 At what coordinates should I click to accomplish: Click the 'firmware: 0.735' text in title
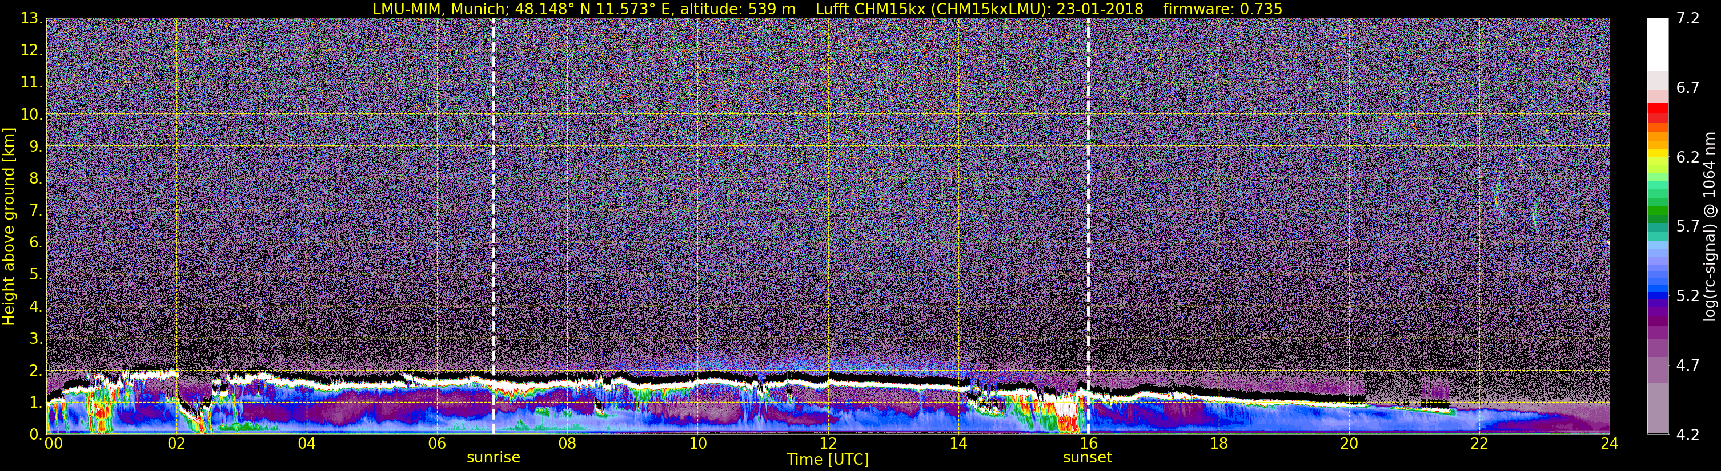coord(1222,9)
